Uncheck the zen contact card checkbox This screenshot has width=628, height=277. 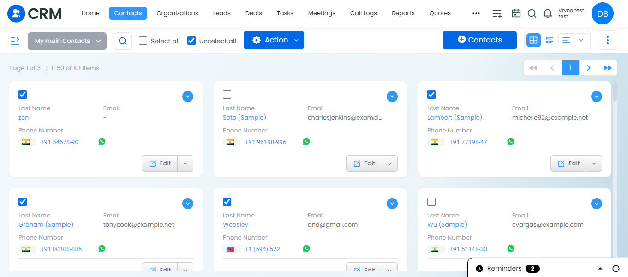23,95
